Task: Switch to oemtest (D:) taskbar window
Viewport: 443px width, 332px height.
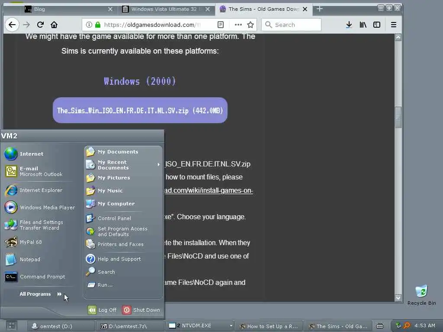Action: pyautogui.click(x=61, y=326)
